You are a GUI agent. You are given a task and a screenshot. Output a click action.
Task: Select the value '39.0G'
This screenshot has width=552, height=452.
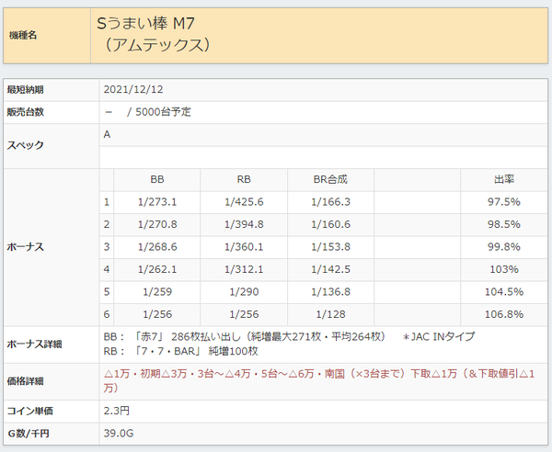(119, 434)
